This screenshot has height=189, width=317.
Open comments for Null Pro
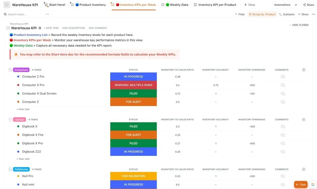(283, 176)
